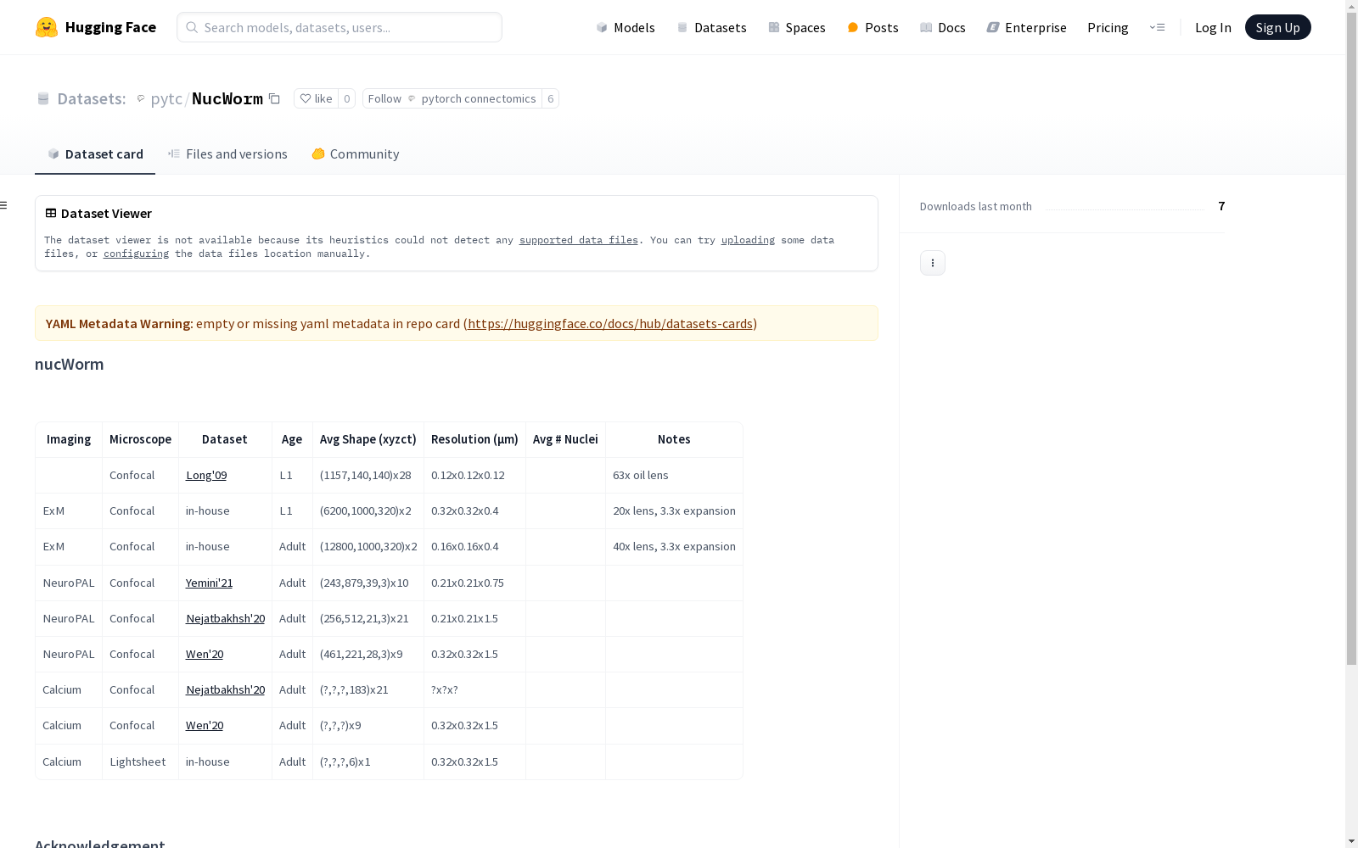Open the NucWorm dataset title link
The image size is (1358, 848).
tap(227, 98)
